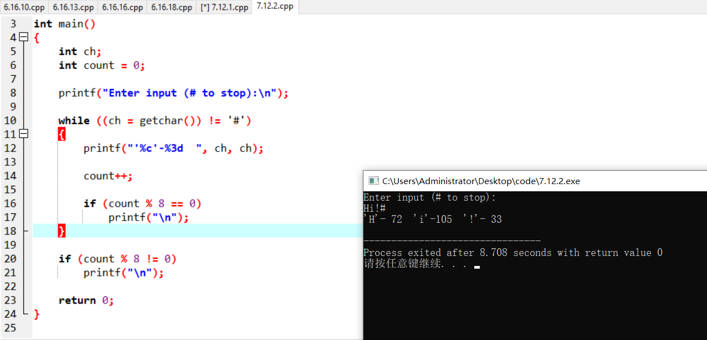Click the 'count++;' statement
This screenshot has height=340, width=707.
click(108, 176)
